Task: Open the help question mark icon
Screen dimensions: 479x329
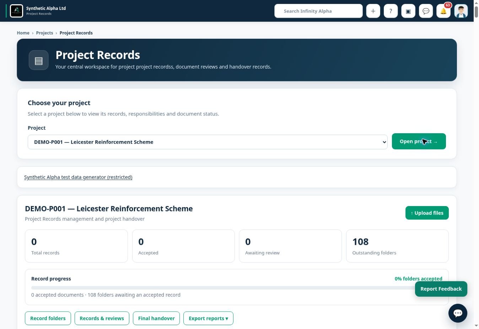Action: (391, 11)
